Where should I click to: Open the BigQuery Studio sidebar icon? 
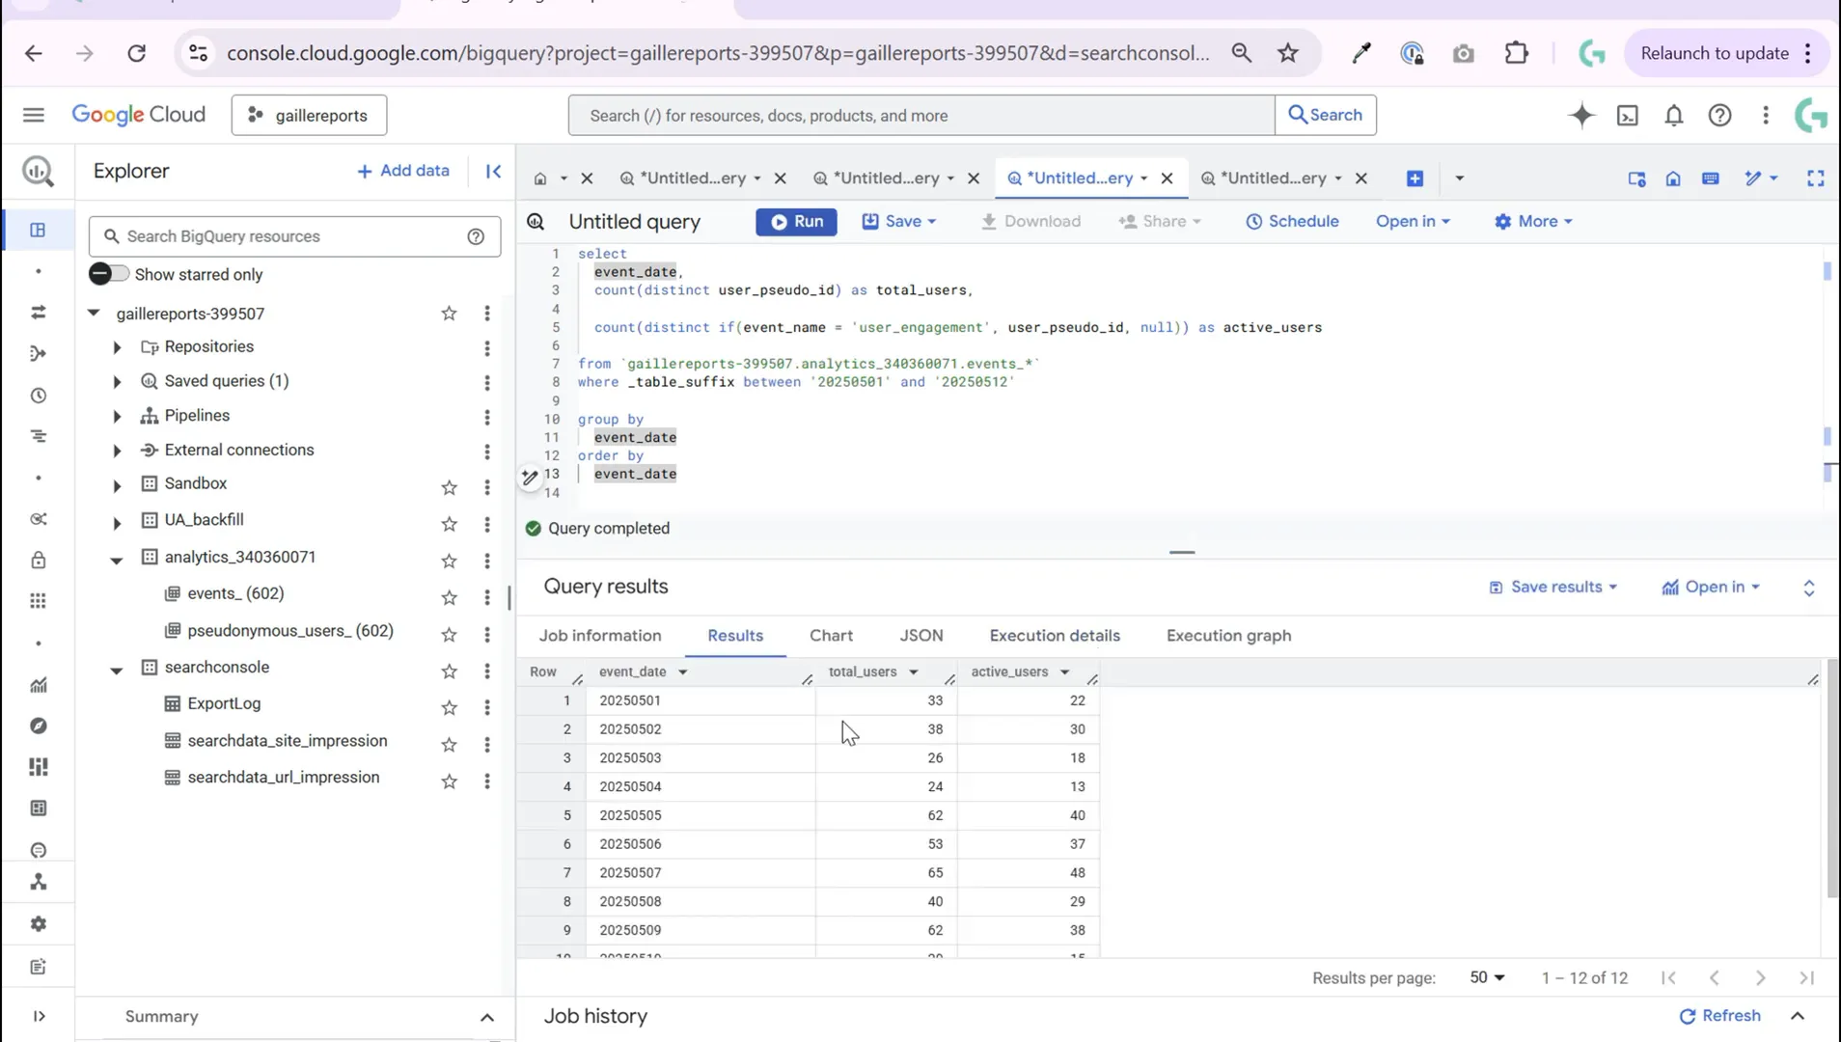tap(38, 230)
